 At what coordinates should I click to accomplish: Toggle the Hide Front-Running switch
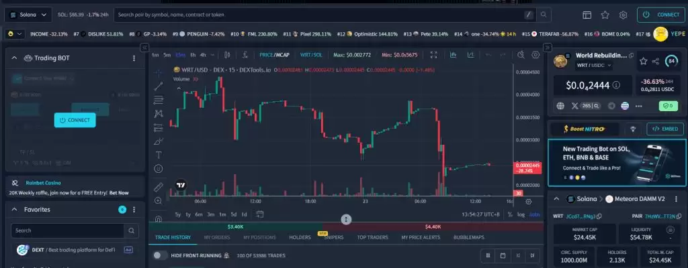click(x=160, y=255)
